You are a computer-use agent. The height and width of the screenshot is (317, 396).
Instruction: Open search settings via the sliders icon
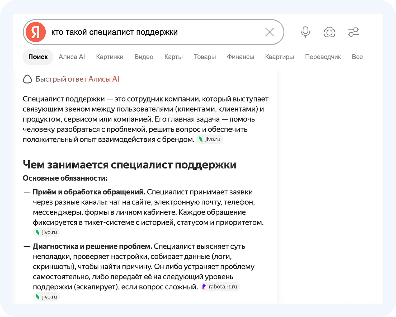(x=353, y=32)
